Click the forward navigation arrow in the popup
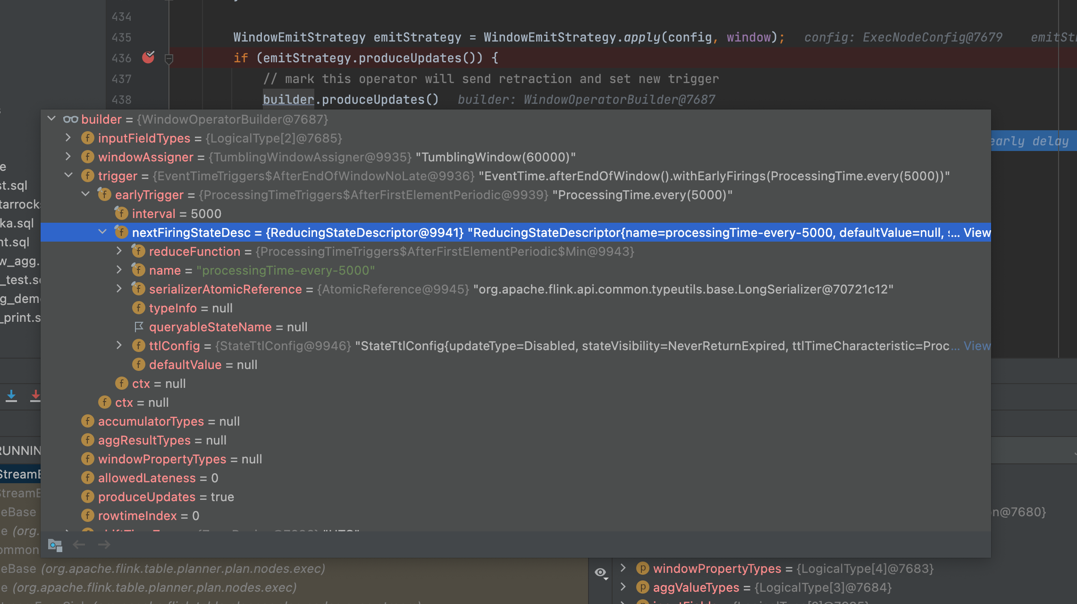The height and width of the screenshot is (604, 1077). (104, 545)
